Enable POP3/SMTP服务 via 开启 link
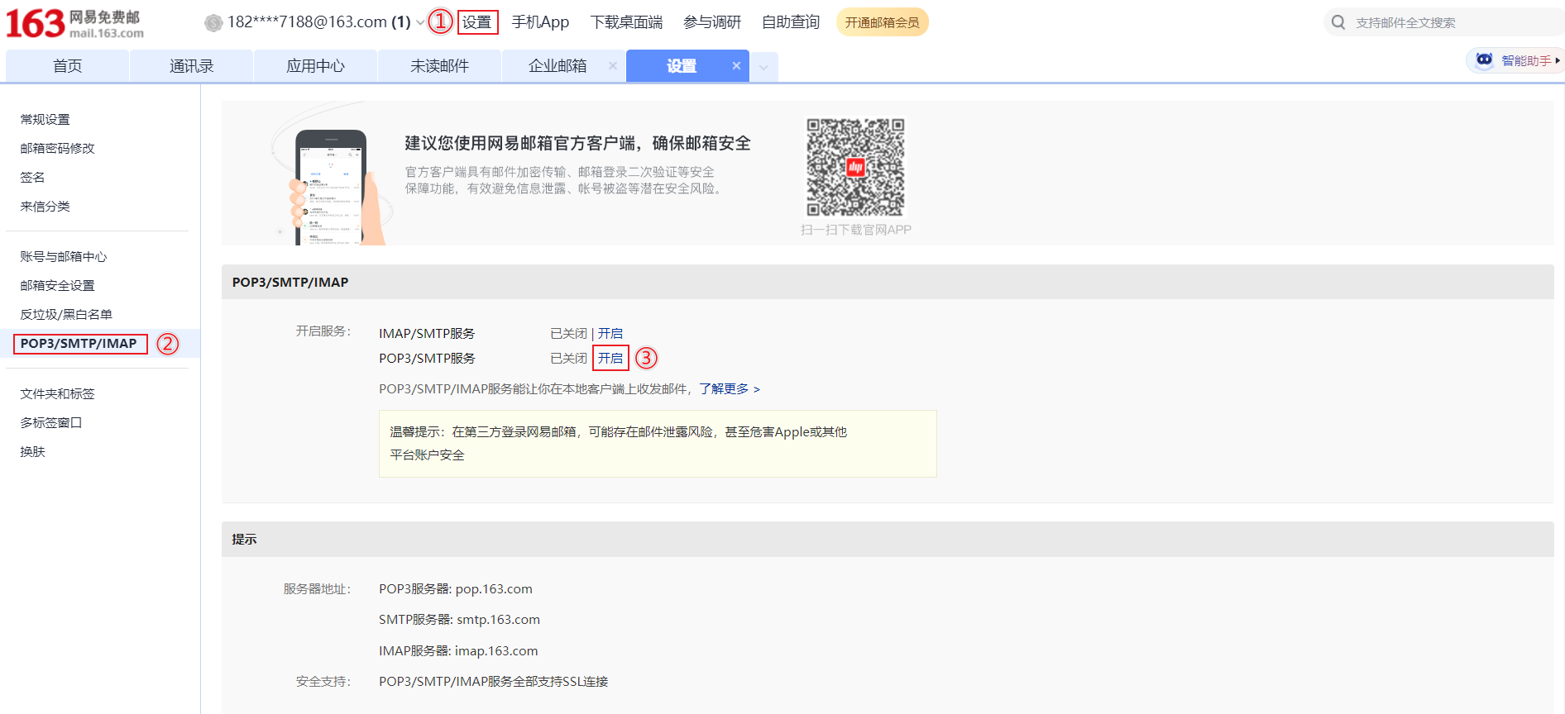Screen dimensions: 1565x714 [x=610, y=359]
